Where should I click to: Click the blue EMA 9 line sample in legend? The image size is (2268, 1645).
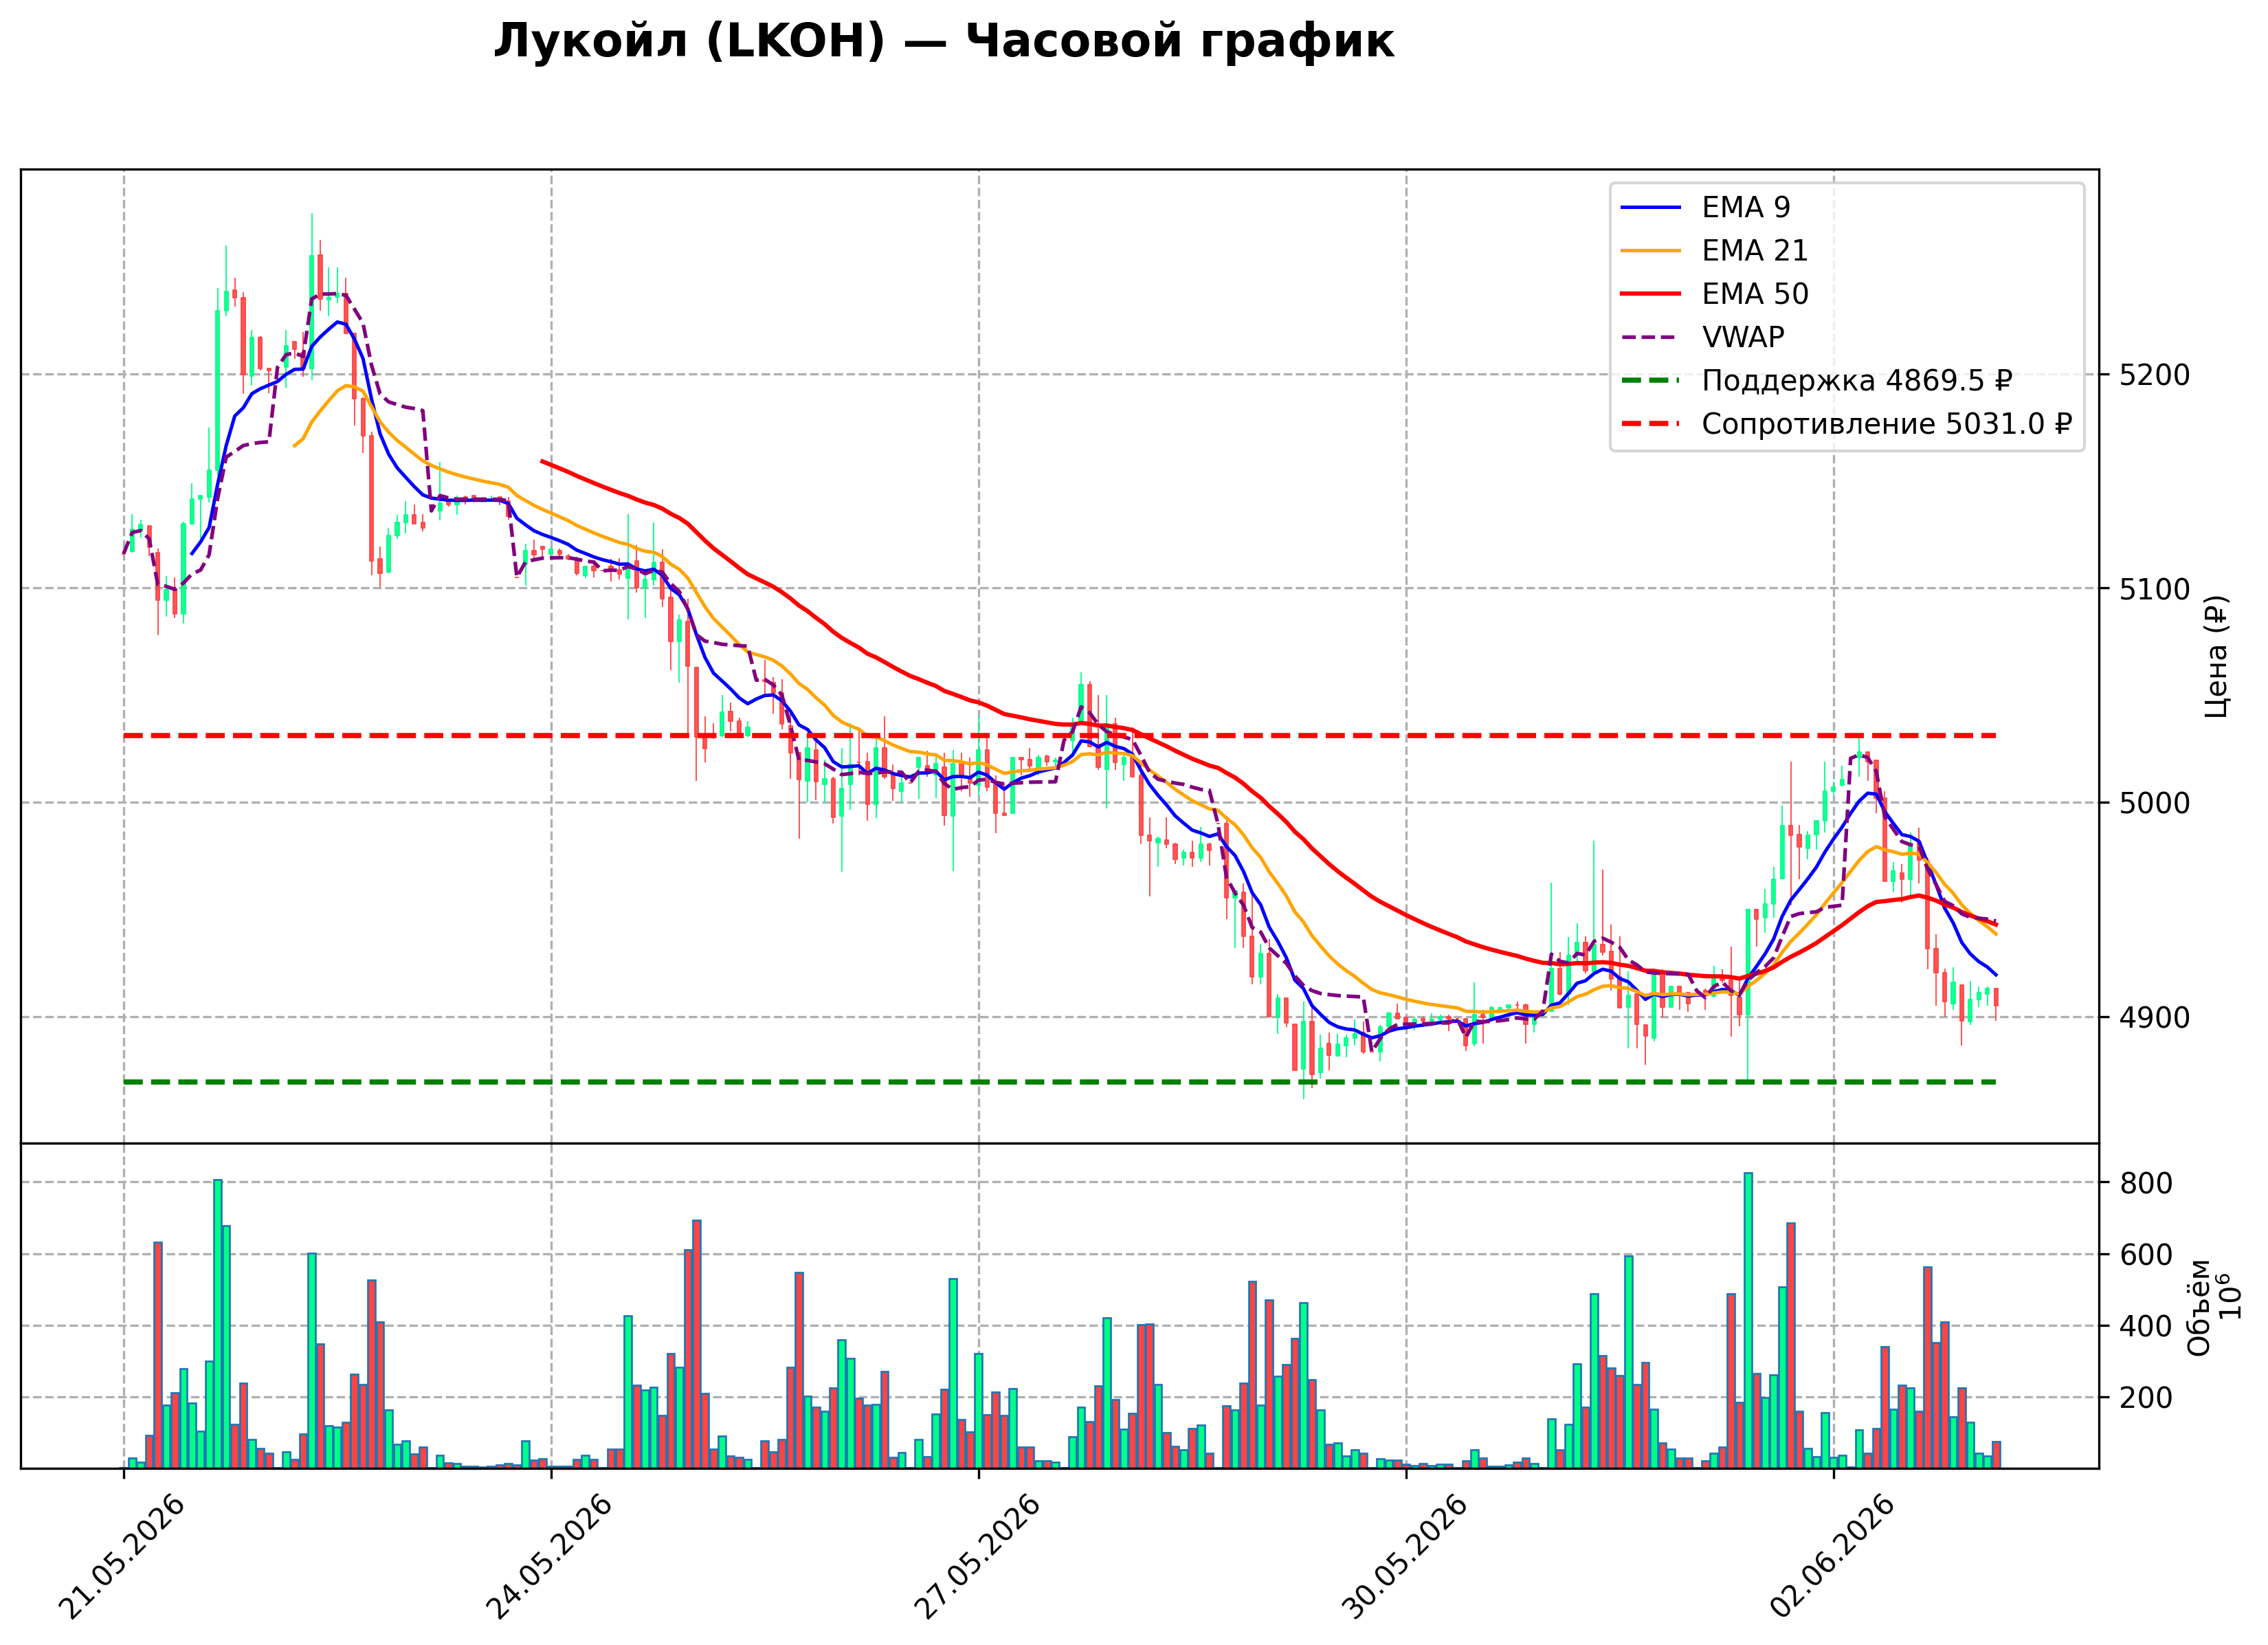[1651, 207]
